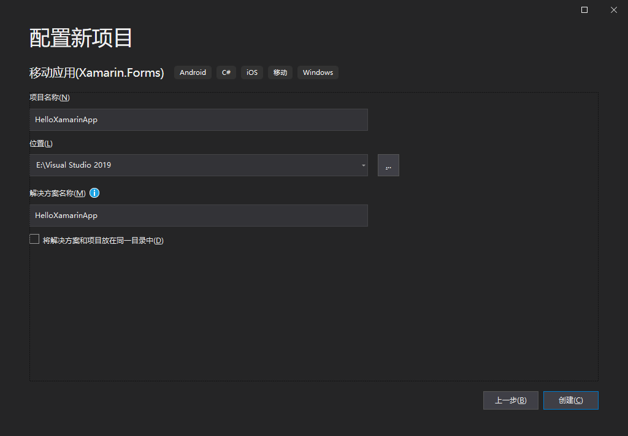
Task: Click the Windows tag
Action: tap(318, 72)
